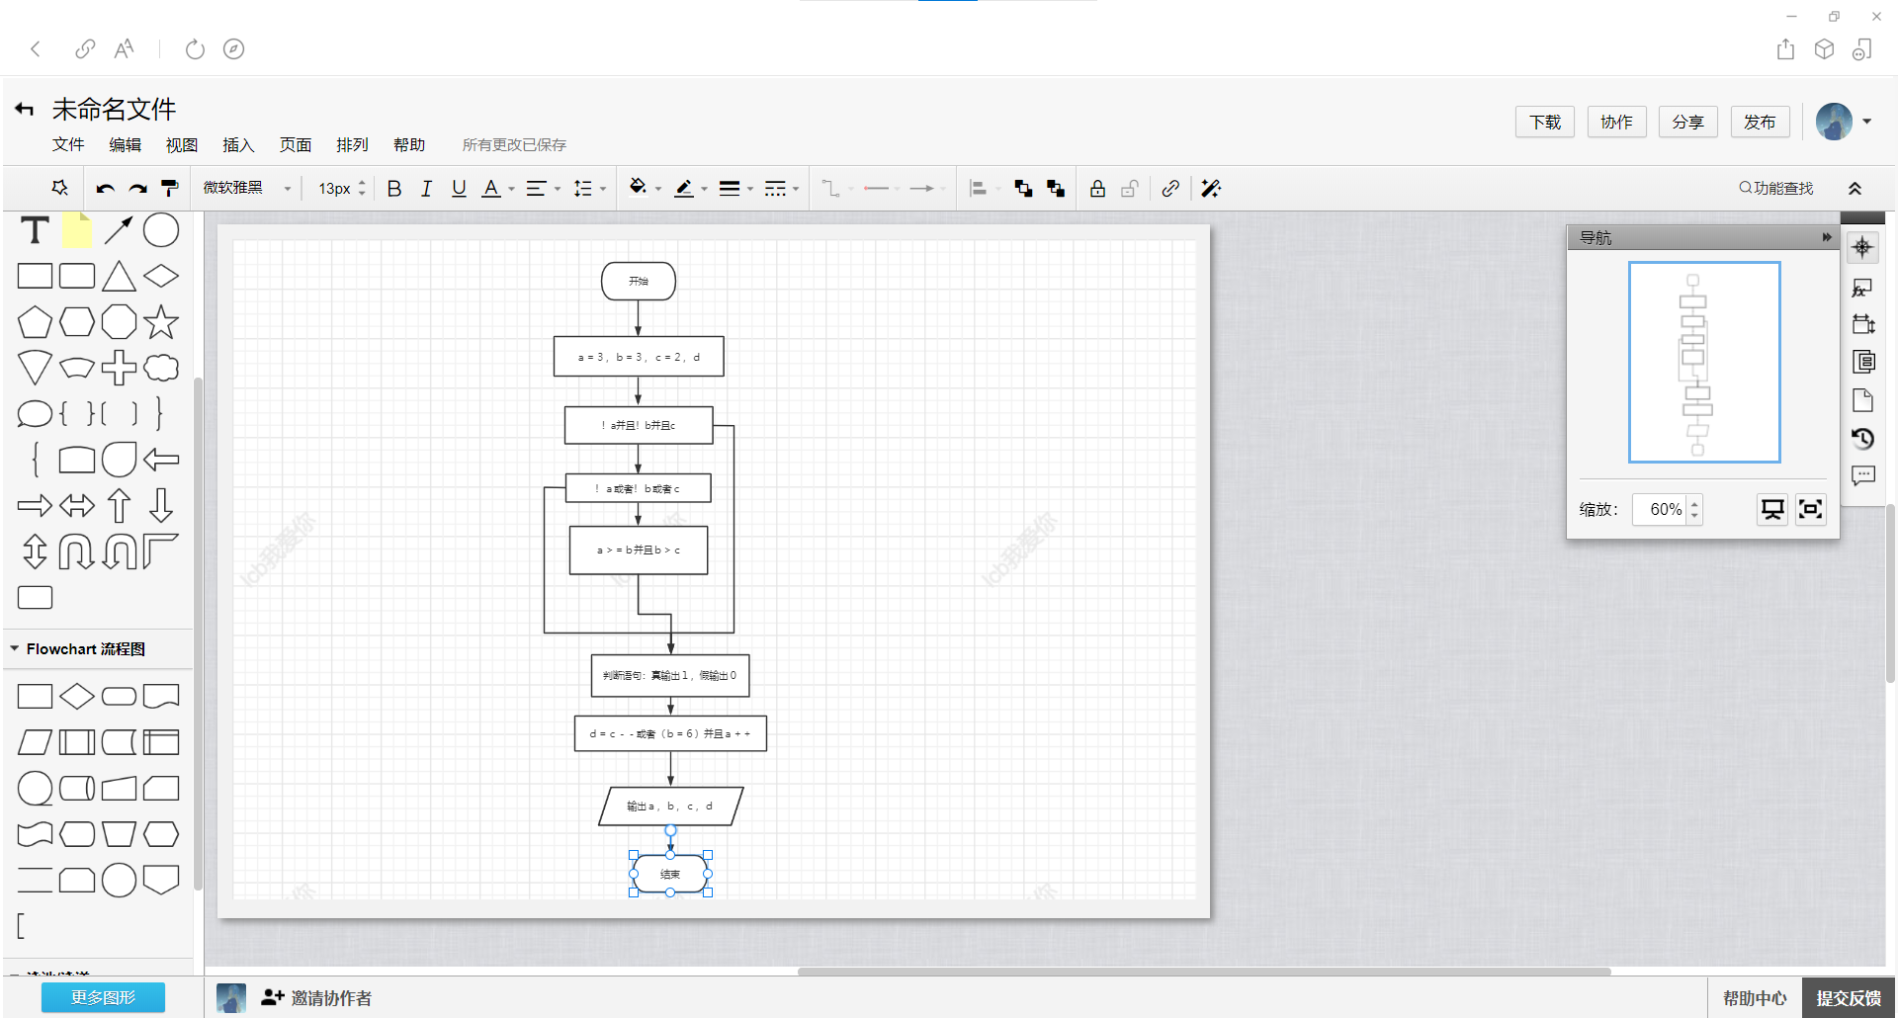This screenshot has height=1018, width=1898.
Task: Click presentation view icon in navigator
Action: click(1772, 509)
